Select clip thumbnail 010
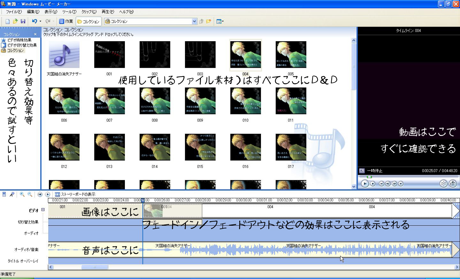 [x=245, y=101]
